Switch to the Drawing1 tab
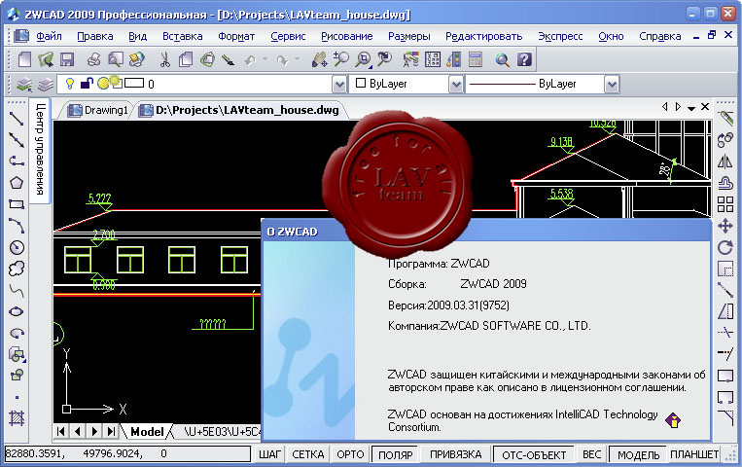This screenshot has height=467, width=742. click(98, 110)
